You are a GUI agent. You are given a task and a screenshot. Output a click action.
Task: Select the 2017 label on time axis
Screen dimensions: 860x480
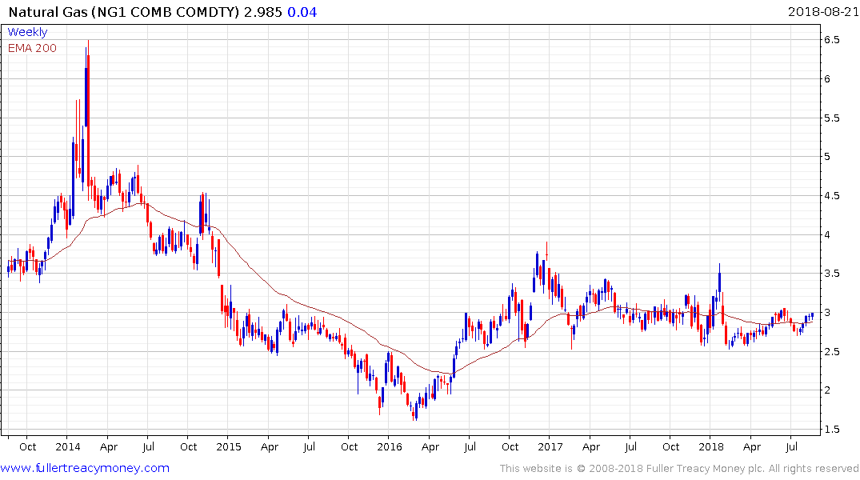tap(550, 446)
